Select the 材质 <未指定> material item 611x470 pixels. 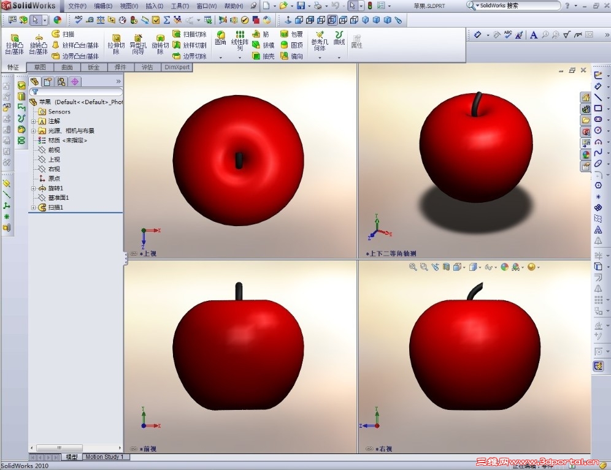63,140
